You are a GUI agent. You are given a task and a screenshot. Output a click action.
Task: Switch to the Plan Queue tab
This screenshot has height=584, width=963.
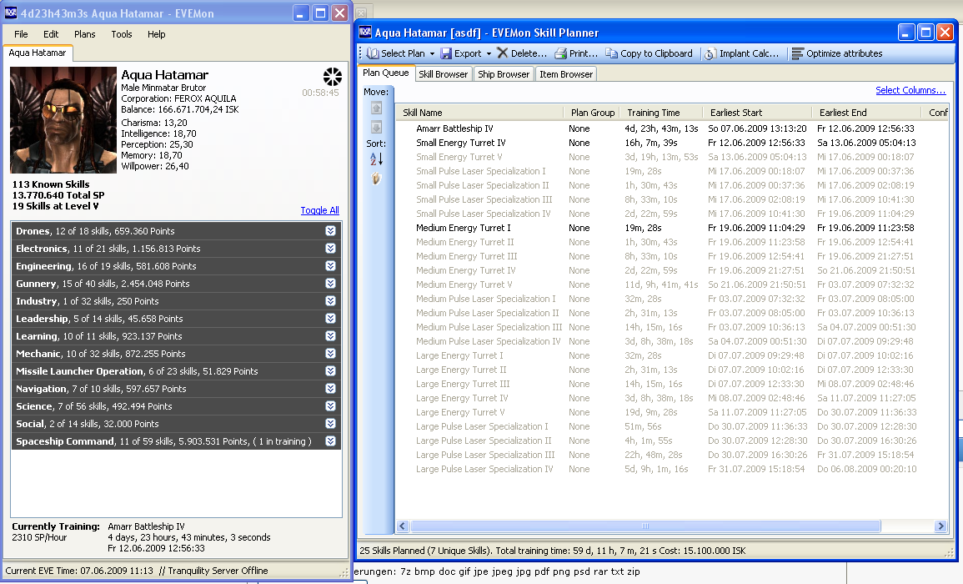pos(386,73)
